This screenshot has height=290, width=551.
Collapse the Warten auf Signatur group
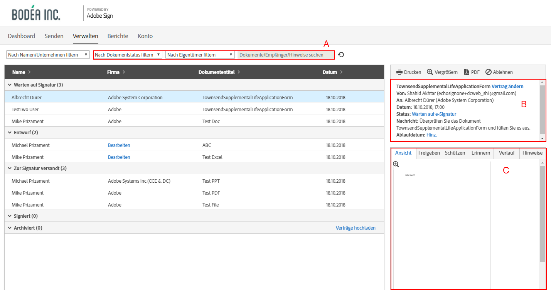[9, 85]
